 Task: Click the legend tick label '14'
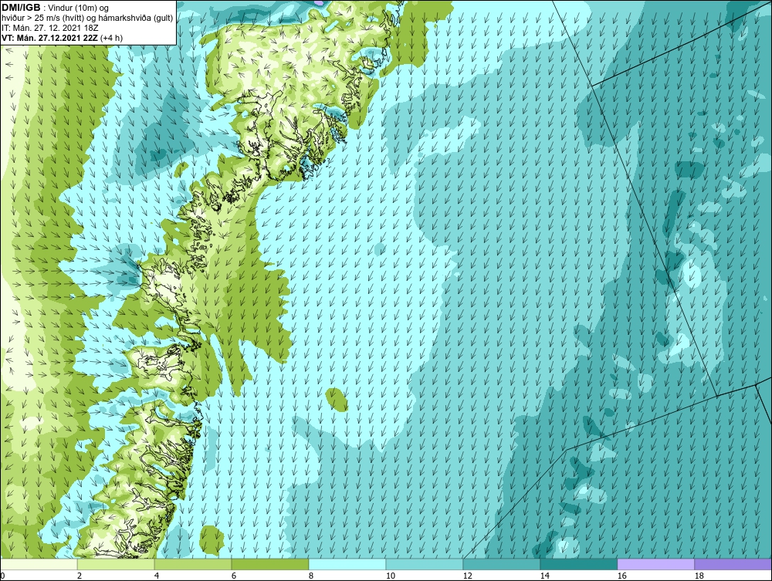(x=545, y=576)
